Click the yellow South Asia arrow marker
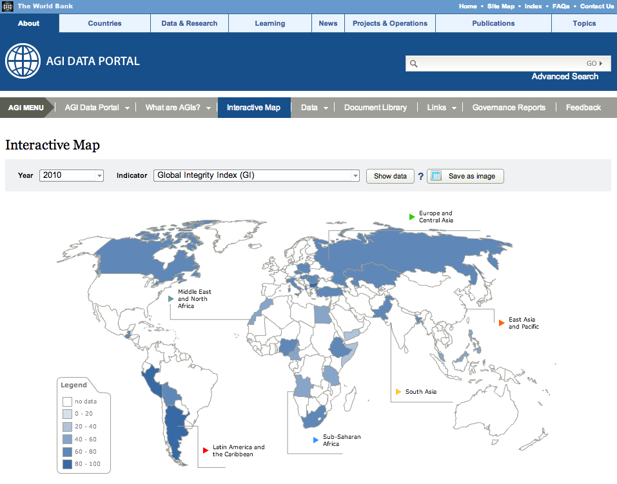Viewport: 617px width, 484px height. (398, 391)
